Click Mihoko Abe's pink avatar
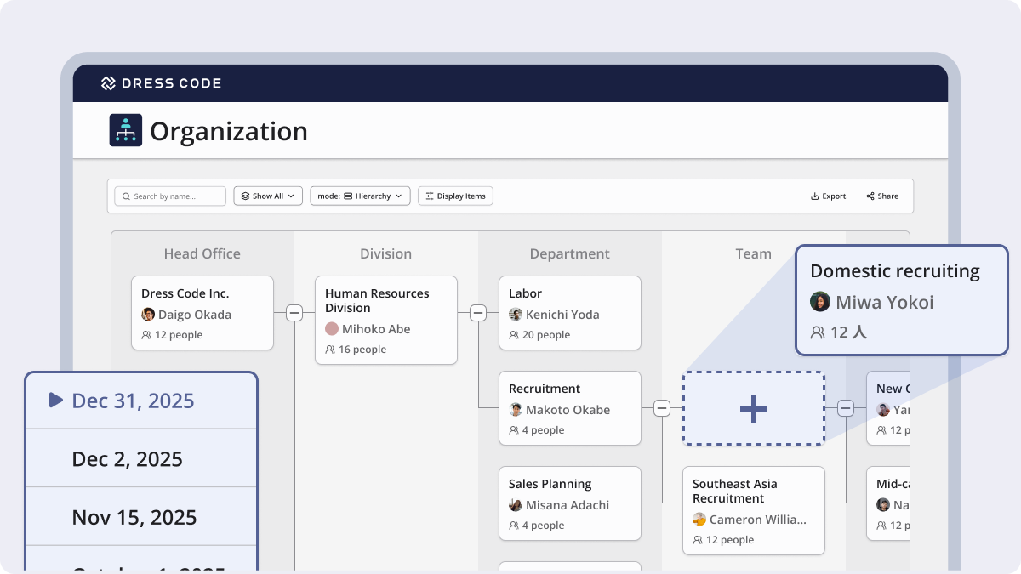Viewport: 1021px width, 574px height. (332, 329)
